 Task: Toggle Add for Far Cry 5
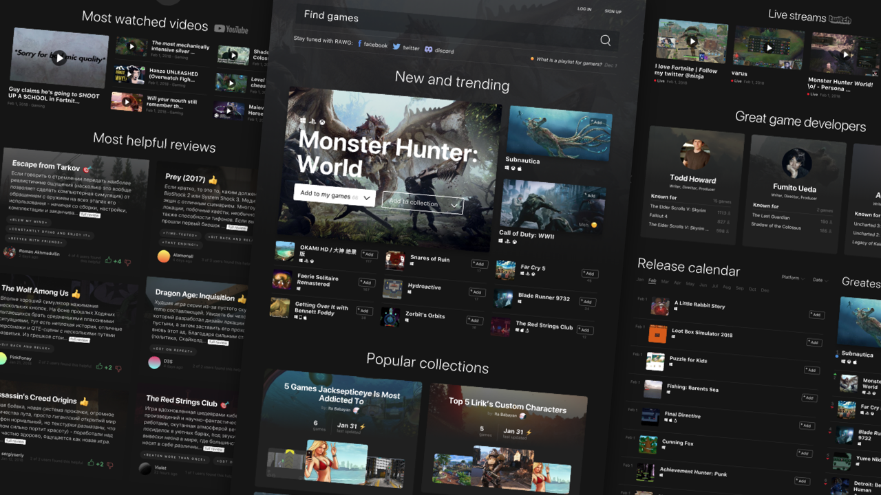[x=590, y=274]
